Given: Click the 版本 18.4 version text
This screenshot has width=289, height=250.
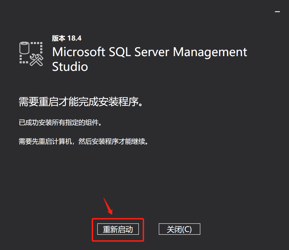Looking at the screenshot, I should coord(67,38).
